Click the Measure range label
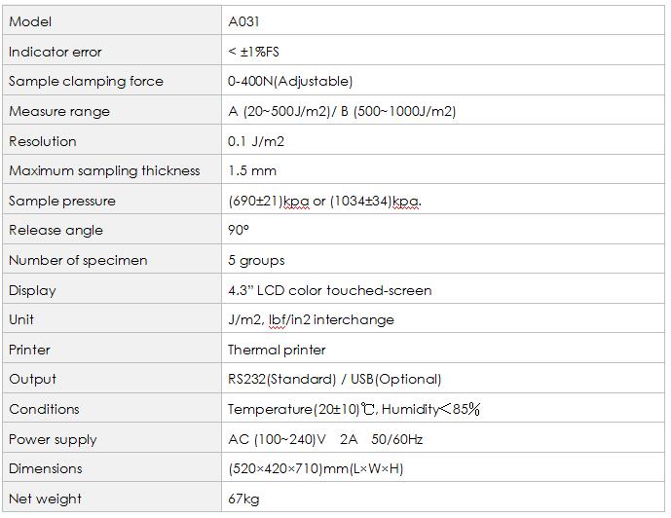The height and width of the screenshot is (518, 671). (x=59, y=111)
